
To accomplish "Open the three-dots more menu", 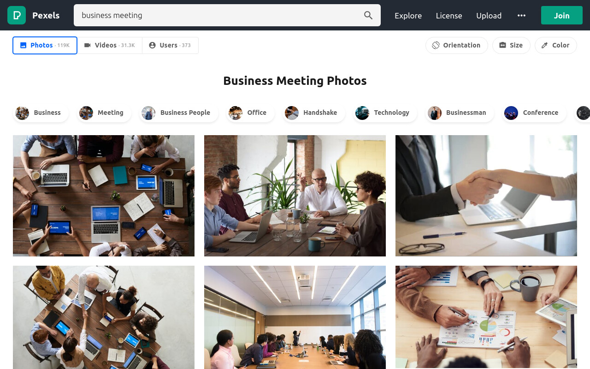I will (x=521, y=15).
